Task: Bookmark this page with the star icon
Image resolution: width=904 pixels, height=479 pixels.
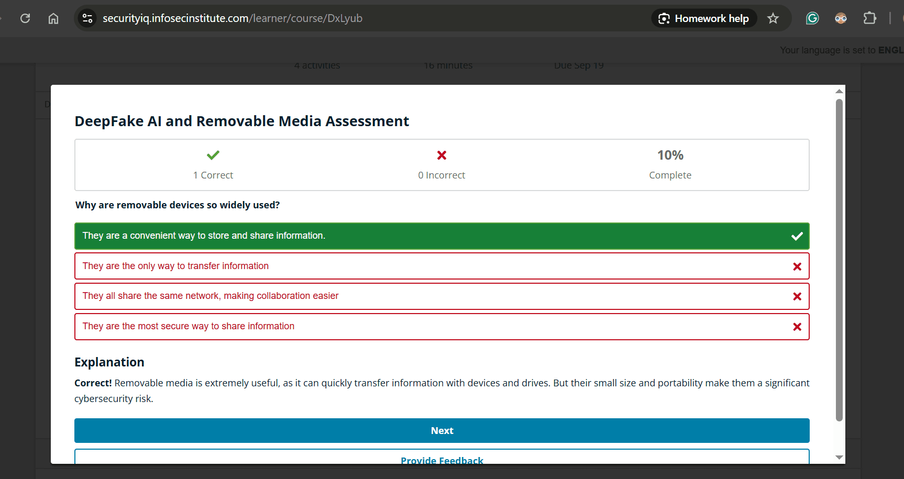Action: (773, 18)
